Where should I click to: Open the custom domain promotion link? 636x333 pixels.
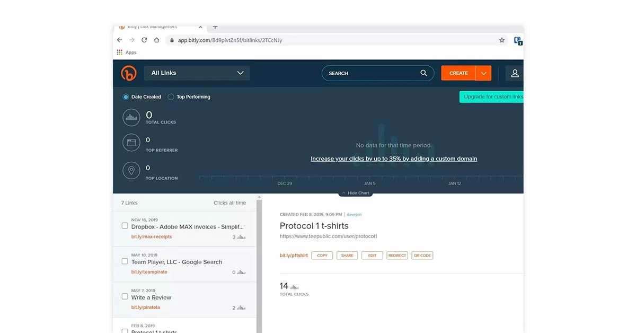pyautogui.click(x=394, y=159)
